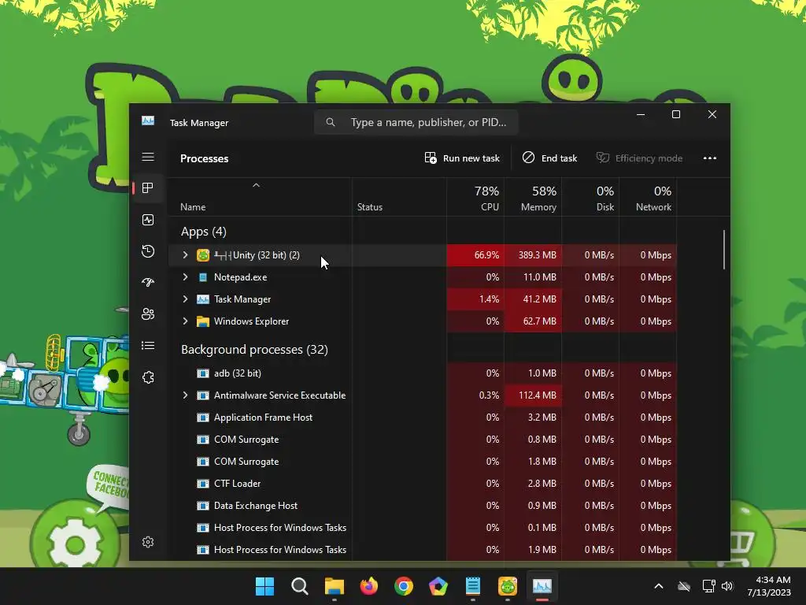This screenshot has width=806, height=605.
Task: Click End task button
Action: [550, 158]
